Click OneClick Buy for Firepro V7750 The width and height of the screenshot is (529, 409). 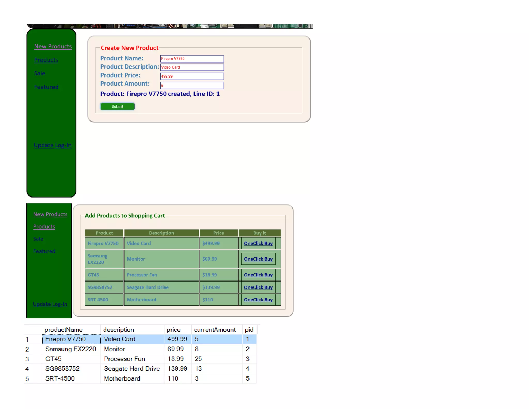258,243
